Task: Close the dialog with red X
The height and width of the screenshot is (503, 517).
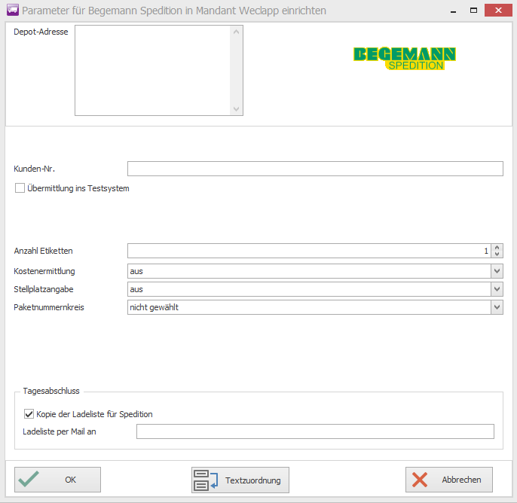Action: (x=498, y=11)
